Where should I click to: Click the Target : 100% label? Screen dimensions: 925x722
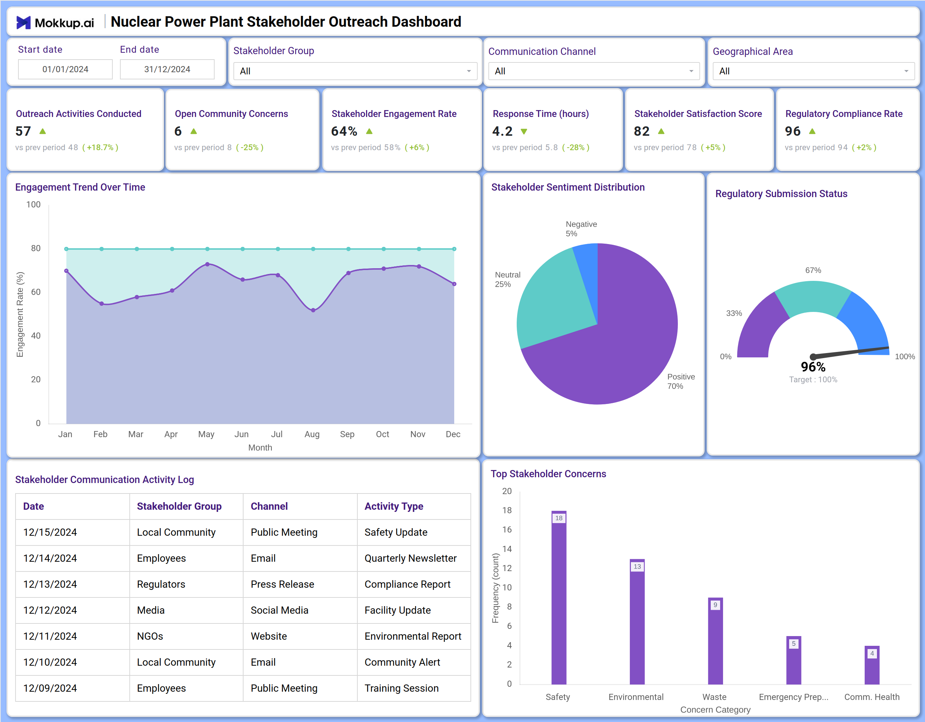(813, 380)
